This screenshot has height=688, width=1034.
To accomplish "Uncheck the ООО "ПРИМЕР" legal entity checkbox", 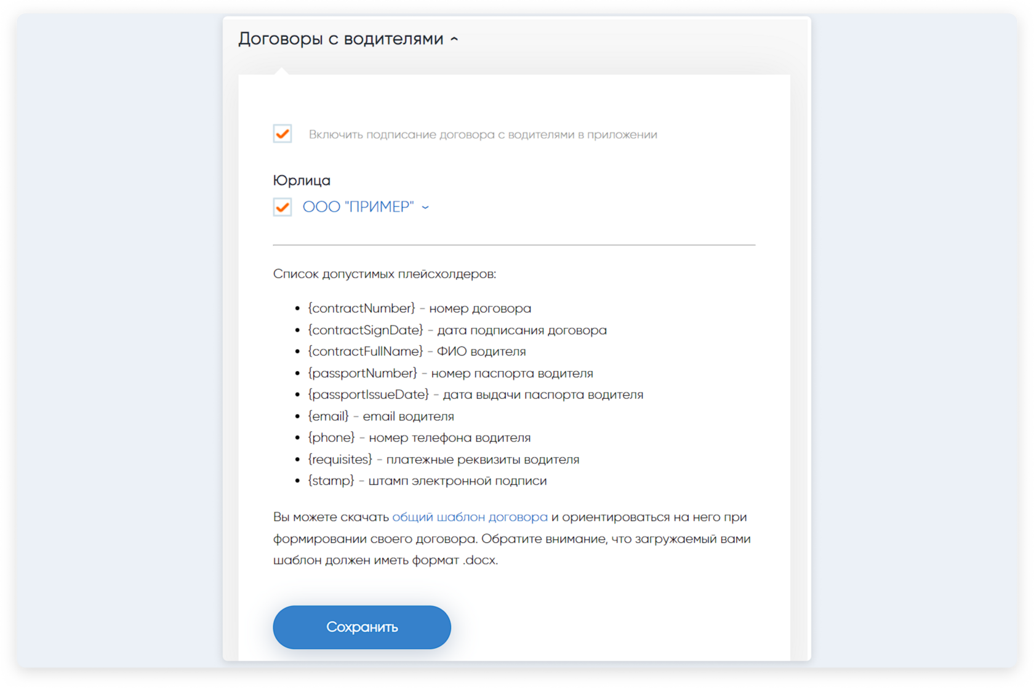I will 283,207.
